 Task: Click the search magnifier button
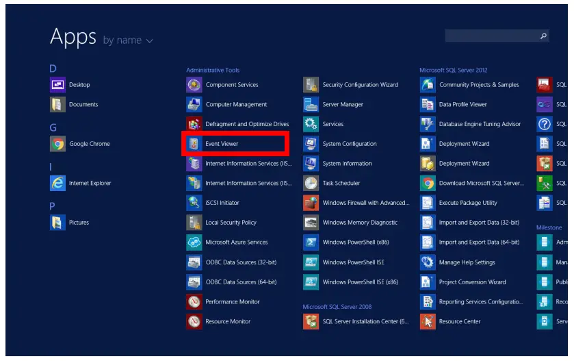point(544,36)
